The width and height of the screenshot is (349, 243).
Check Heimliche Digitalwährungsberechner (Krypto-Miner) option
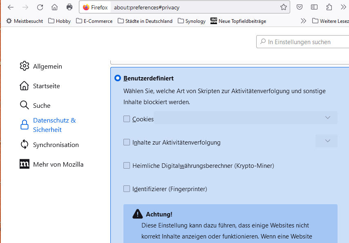127,165
